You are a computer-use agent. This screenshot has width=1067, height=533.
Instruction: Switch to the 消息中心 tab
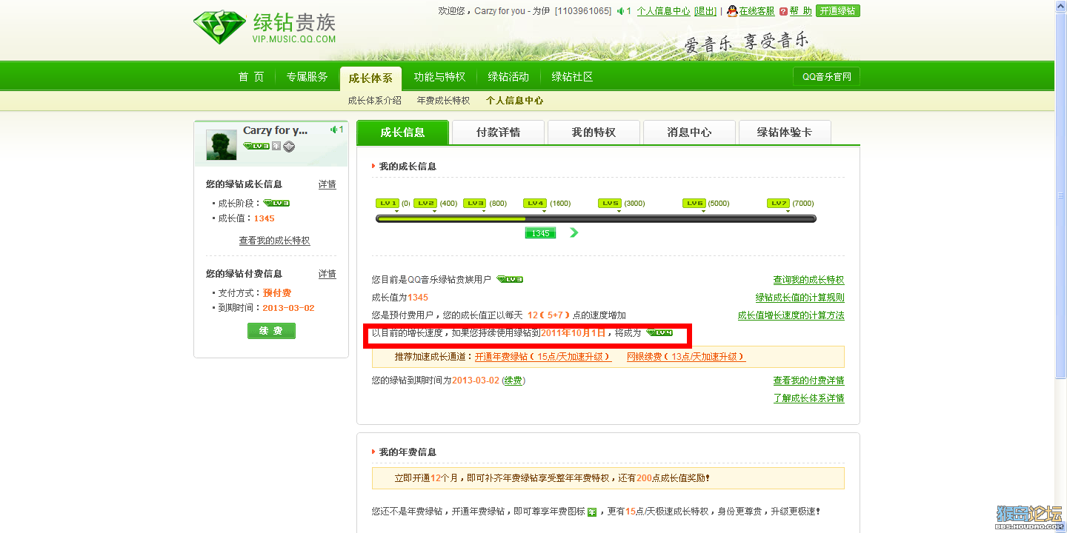[x=689, y=133]
